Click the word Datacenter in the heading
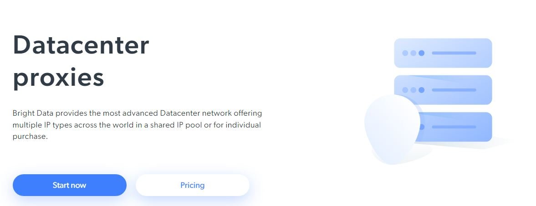Viewport: 536px width, 206px height. [x=81, y=44]
